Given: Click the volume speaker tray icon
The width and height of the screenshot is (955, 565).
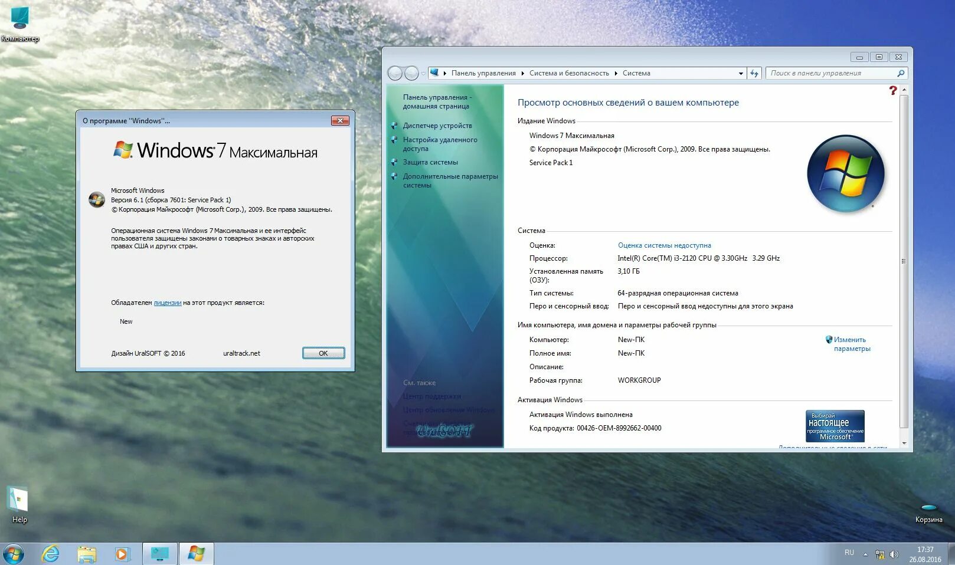Looking at the screenshot, I should coord(894,554).
